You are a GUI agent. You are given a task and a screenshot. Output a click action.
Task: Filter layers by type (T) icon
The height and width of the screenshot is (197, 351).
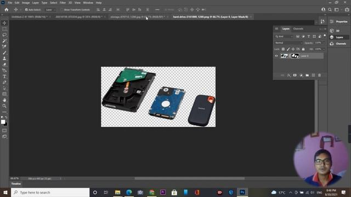pos(309,37)
